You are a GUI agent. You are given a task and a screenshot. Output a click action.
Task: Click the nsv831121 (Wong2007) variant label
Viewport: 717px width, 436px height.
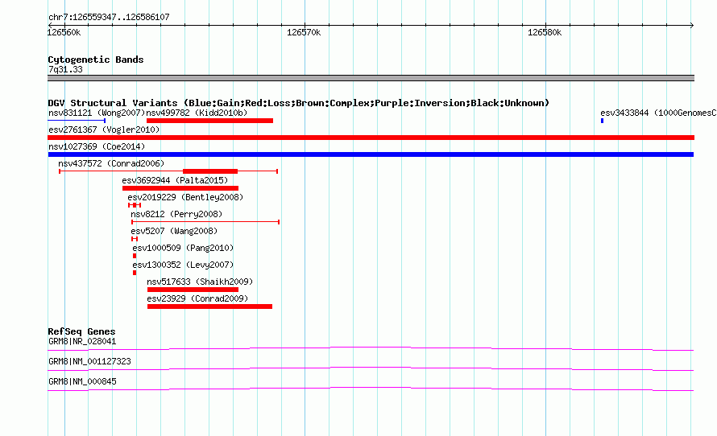(x=97, y=113)
